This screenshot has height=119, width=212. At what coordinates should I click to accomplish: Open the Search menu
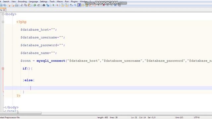[6, 1]
